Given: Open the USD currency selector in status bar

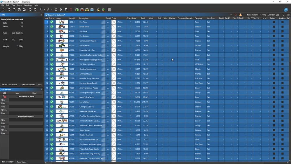Looking at the screenshot, I should point(277,15).
